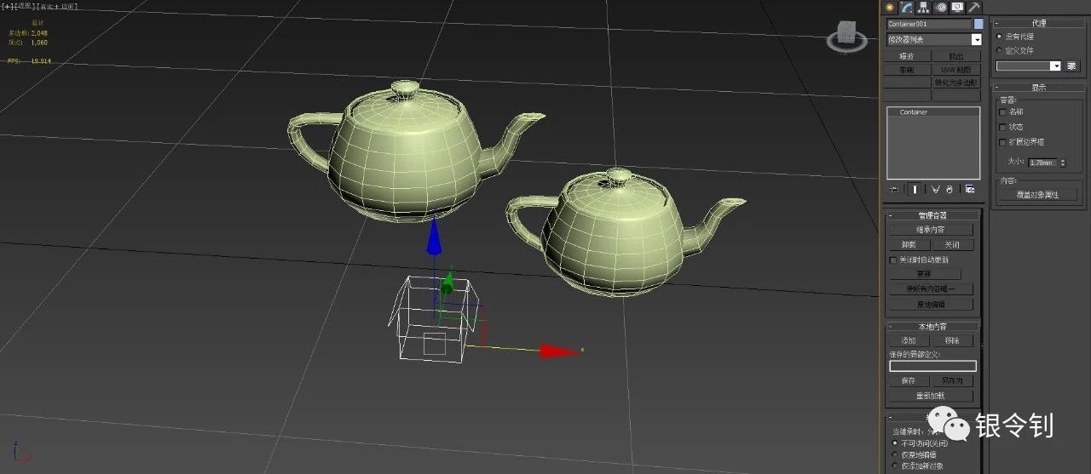The image size is (1091, 474).
Task: Click the 噪波 modifier button
Action: 906,56
